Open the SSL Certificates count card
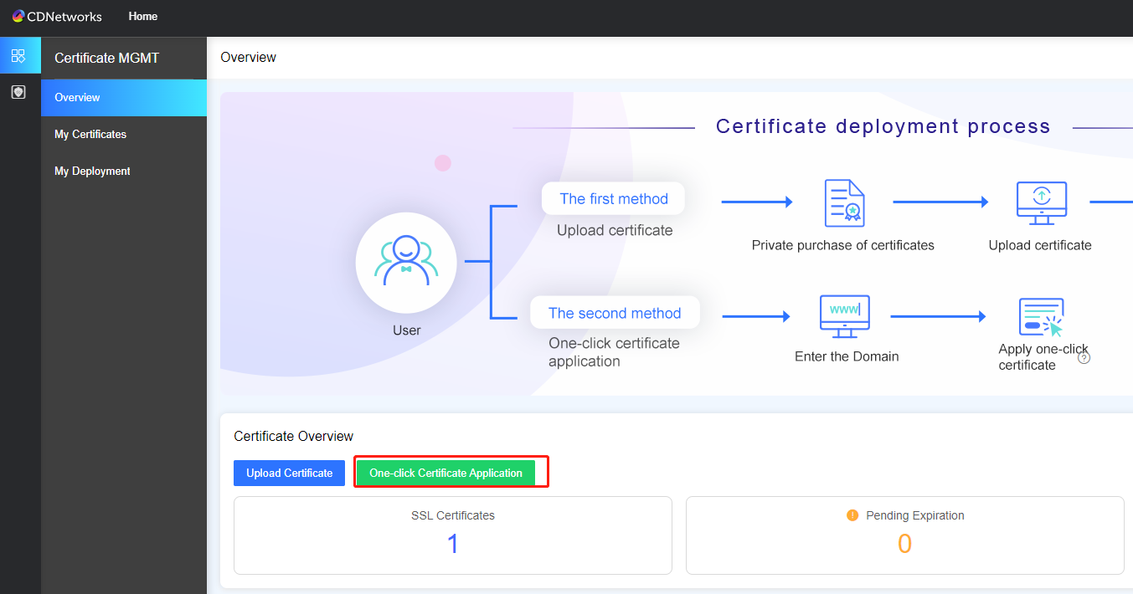 [453, 535]
